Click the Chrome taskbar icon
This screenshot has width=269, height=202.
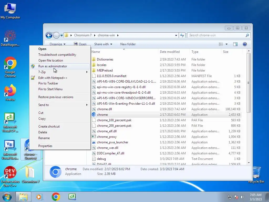pos(56,197)
